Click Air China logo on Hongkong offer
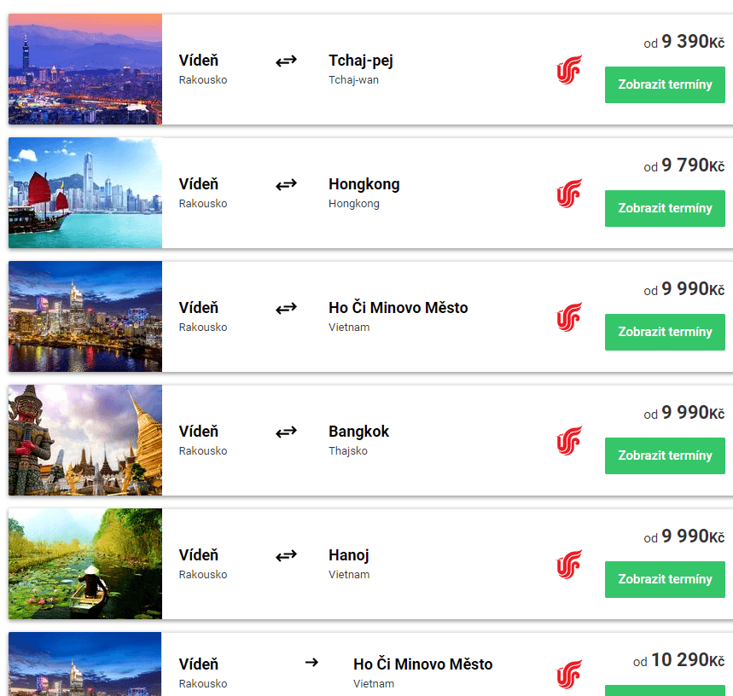733x696 pixels. (x=569, y=194)
